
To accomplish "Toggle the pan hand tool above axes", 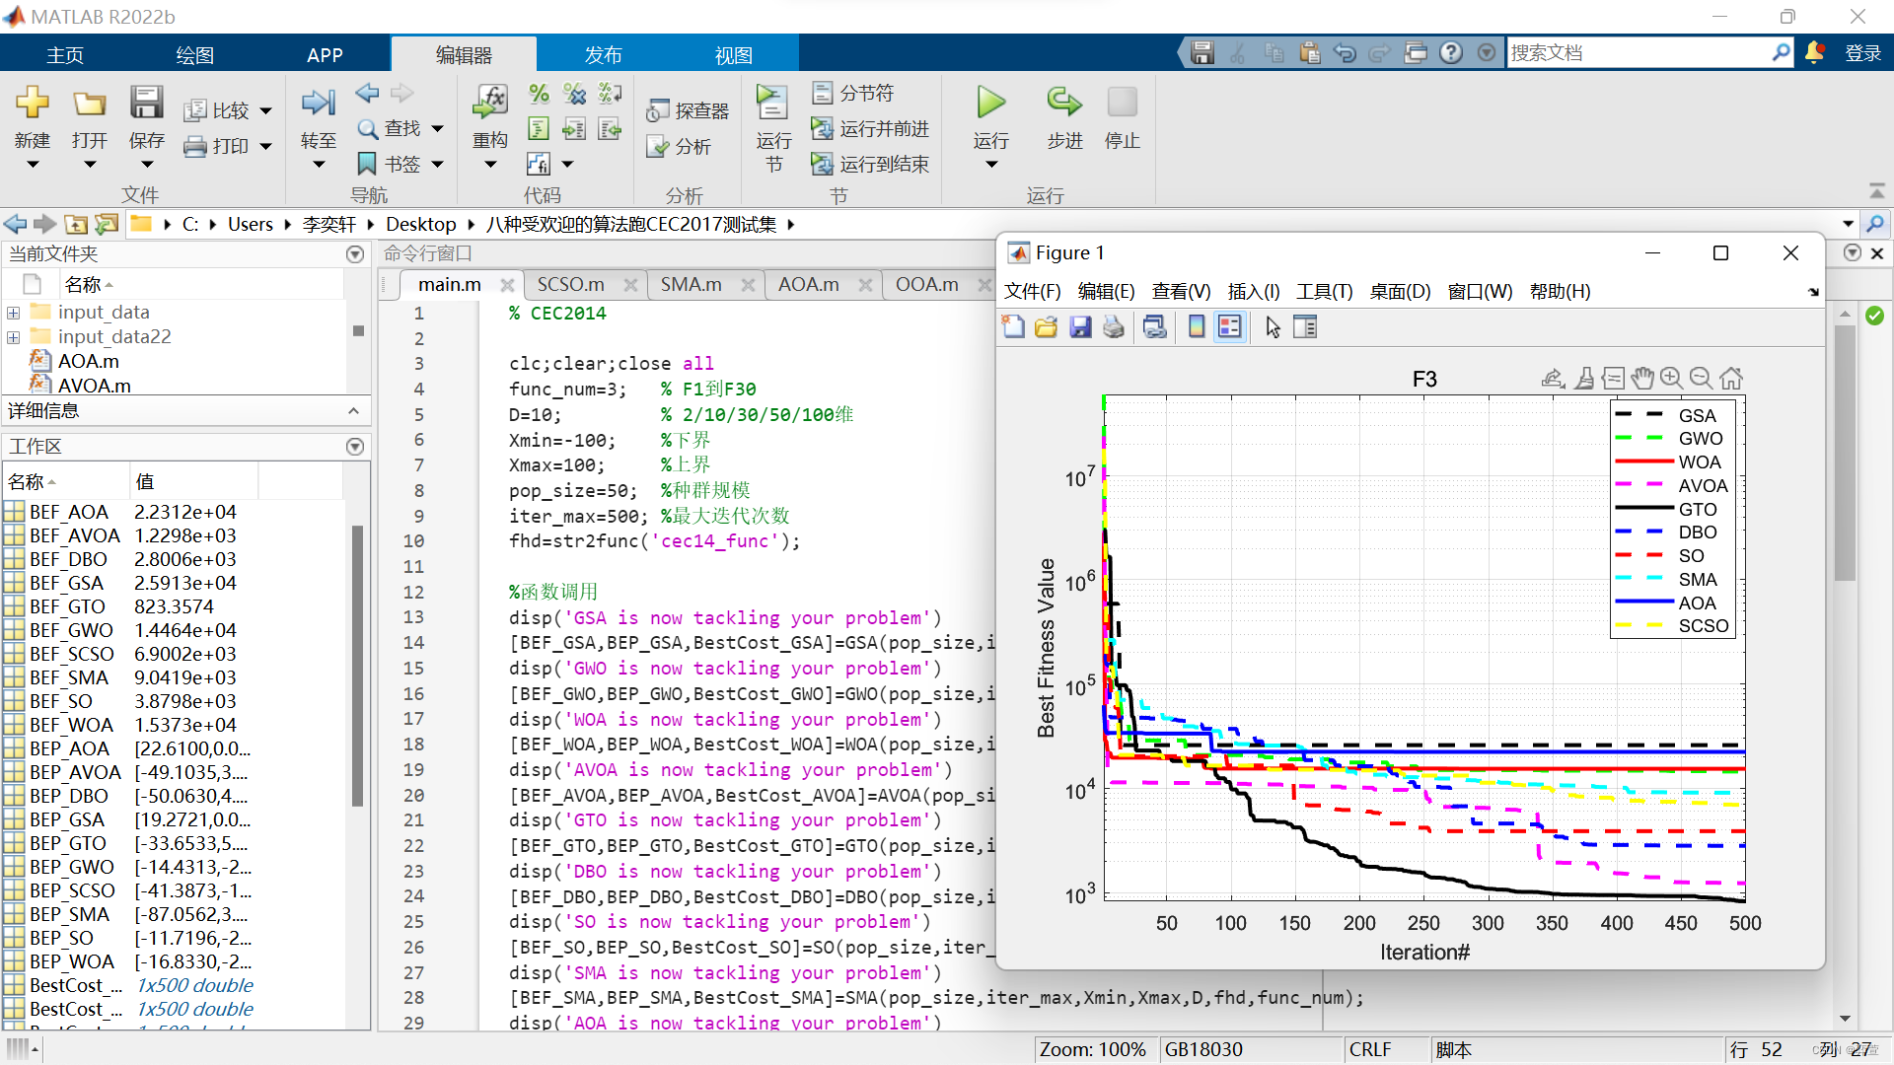I will [1641, 378].
